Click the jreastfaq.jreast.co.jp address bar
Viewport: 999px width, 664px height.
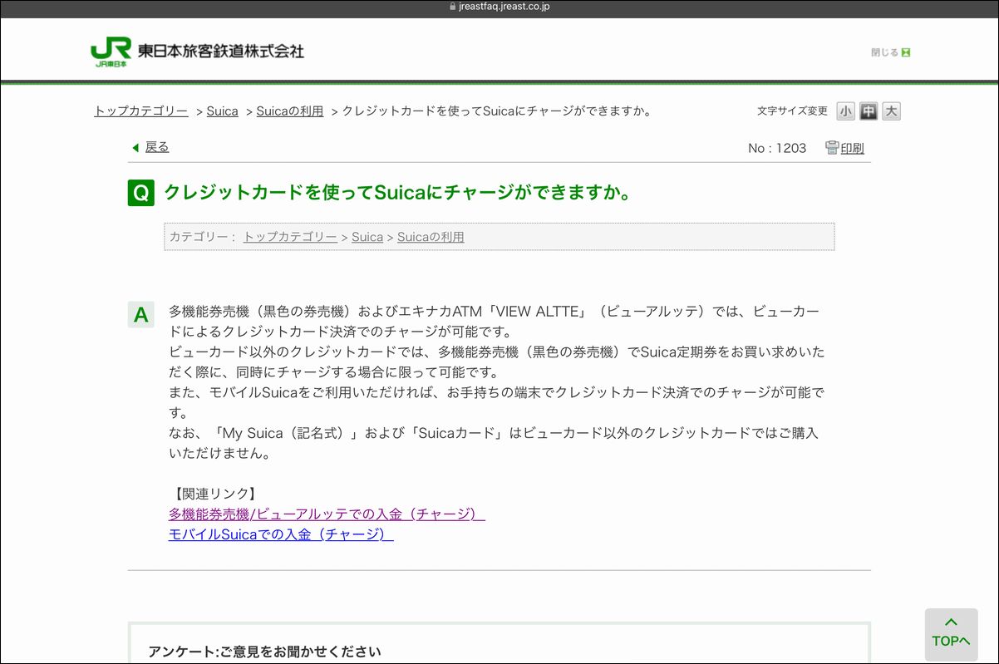[499, 7]
